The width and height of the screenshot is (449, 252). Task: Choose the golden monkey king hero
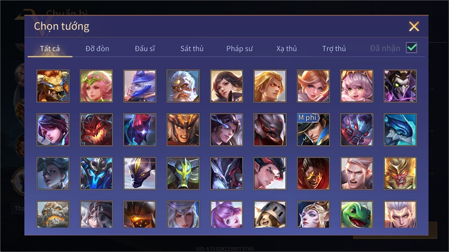pyautogui.click(x=400, y=173)
